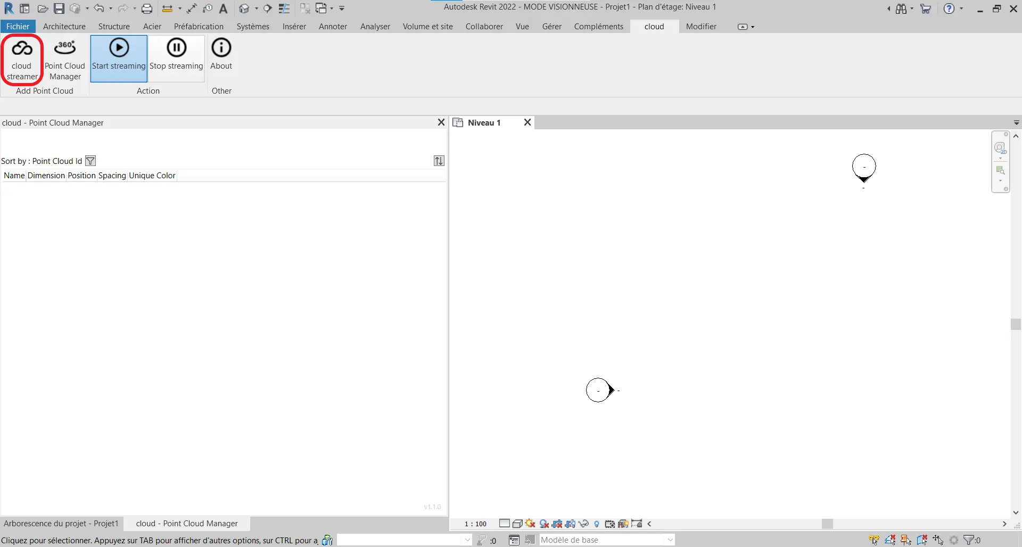This screenshot has width=1022, height=547.
Task: Click the cloud streamer icon
Action: (x=22, y=58)
